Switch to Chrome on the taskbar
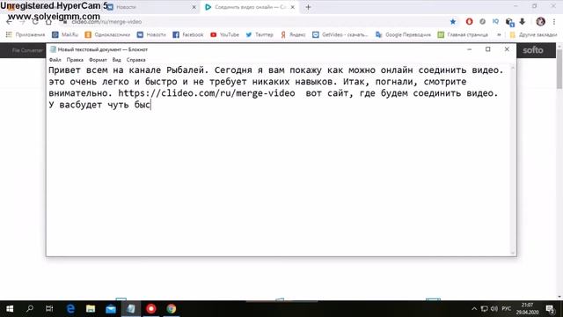Screen dimensions: 563x317 (171, 309)
